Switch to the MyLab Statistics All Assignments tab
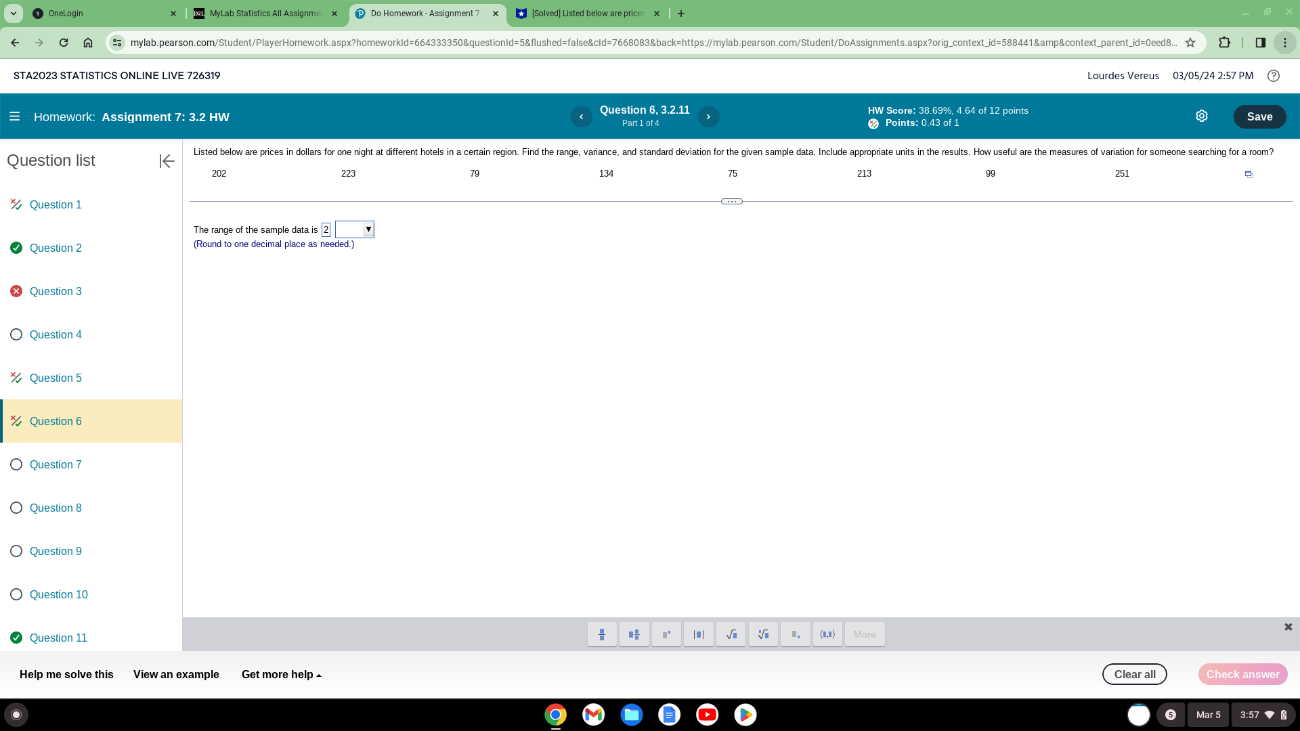 [264, 13]
